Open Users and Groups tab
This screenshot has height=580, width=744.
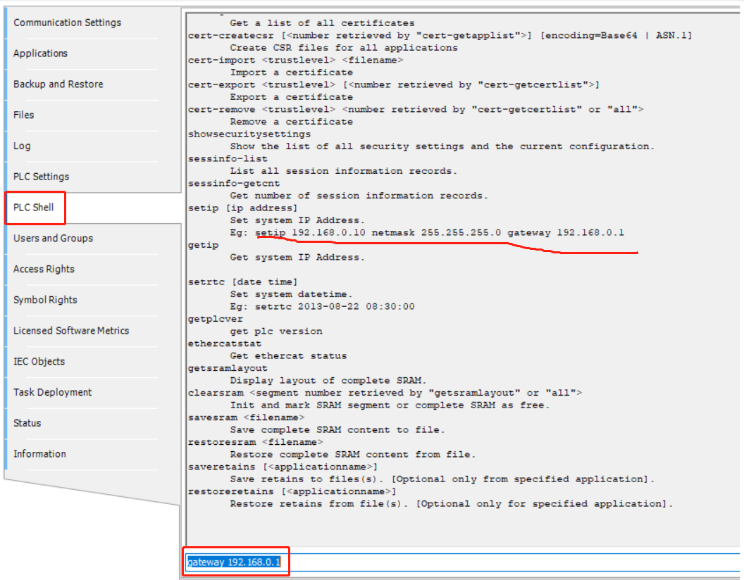point(53,239)
